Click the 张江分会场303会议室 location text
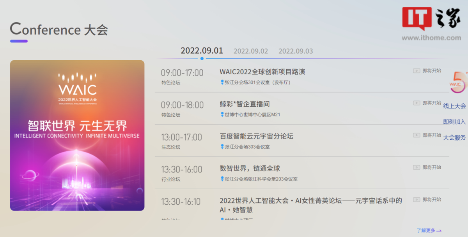 click(247, 147)
